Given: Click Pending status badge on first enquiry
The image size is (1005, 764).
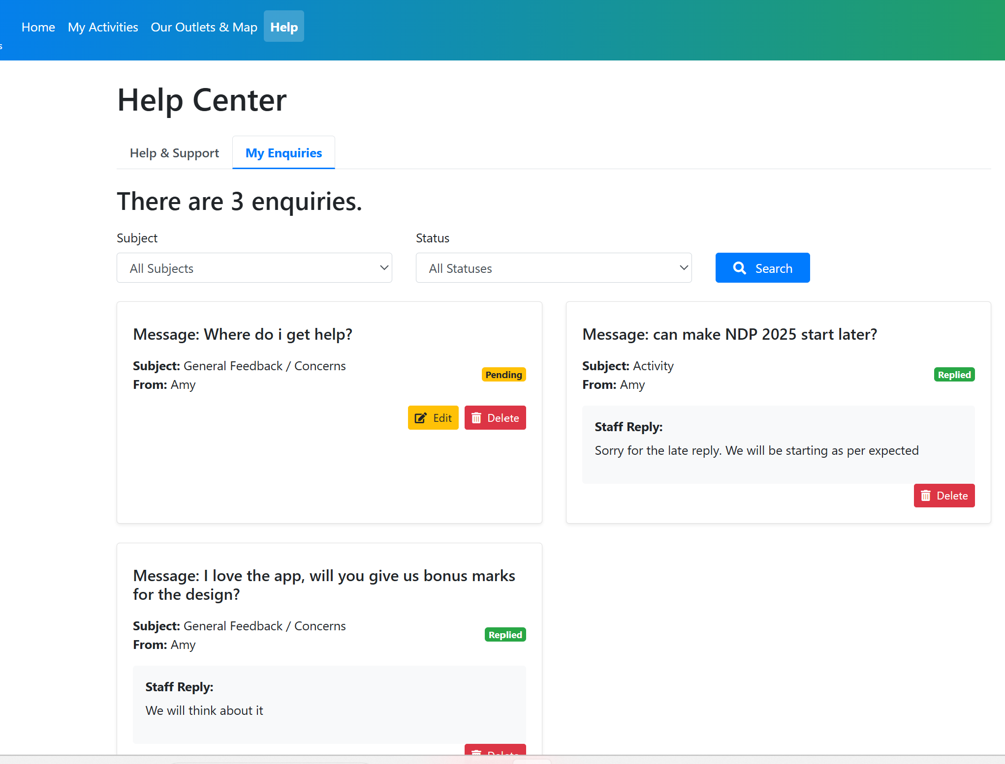Looking at the screenshot, I should [503, 375].
